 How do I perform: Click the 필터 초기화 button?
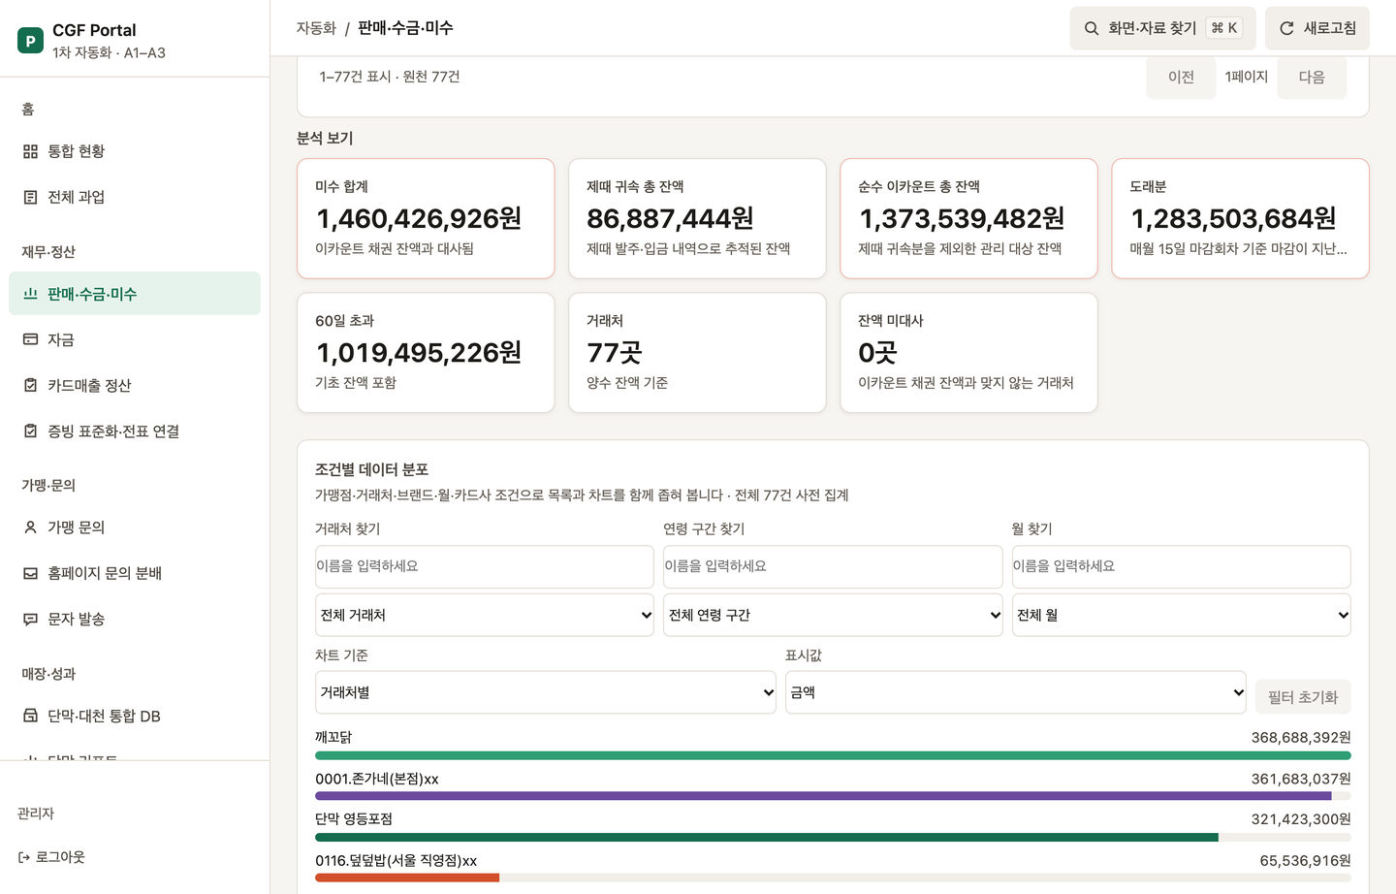point(1303,697)
